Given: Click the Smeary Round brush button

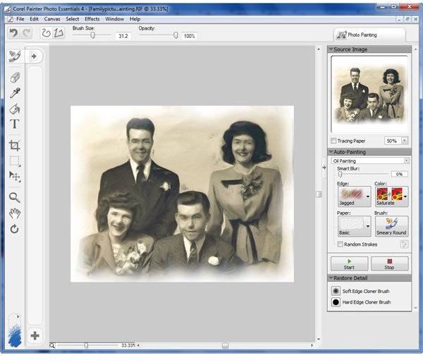Looking at the screenshot, I should (391, 226).
